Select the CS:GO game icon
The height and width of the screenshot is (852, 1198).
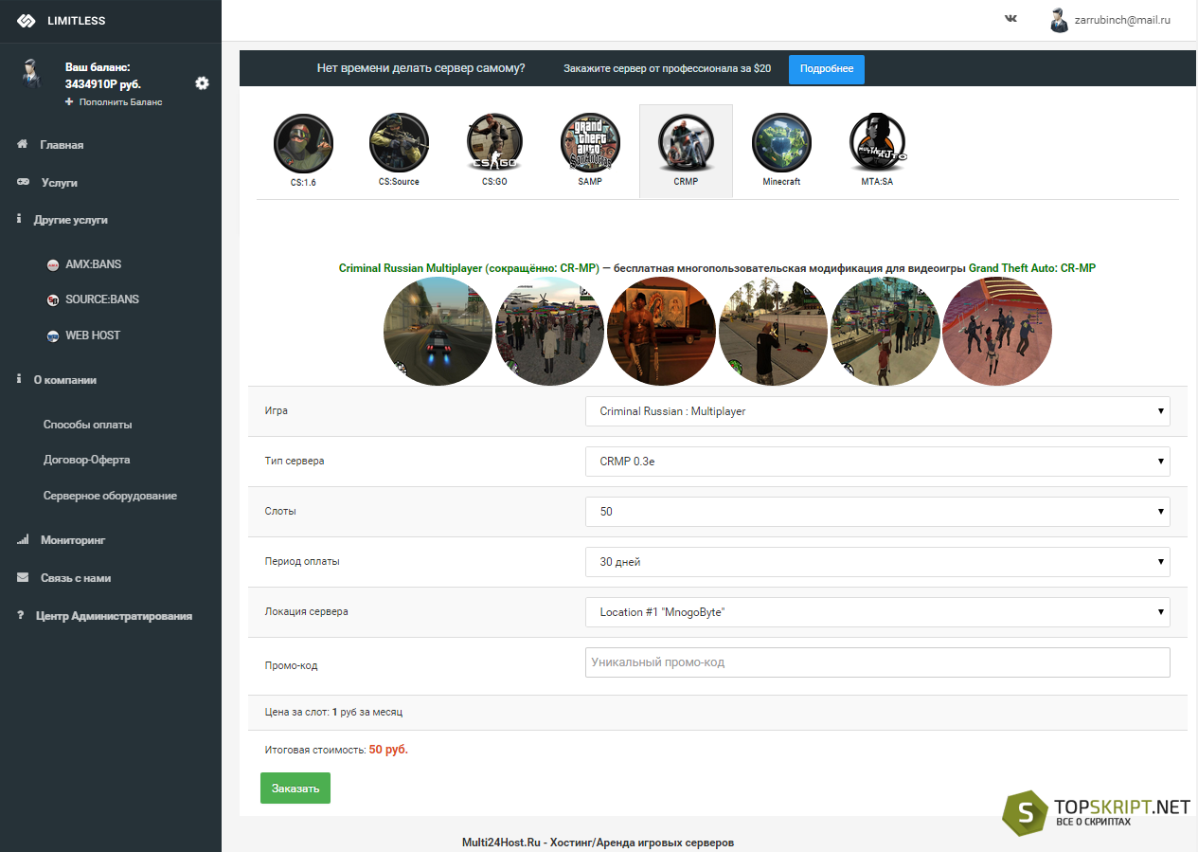click(494, 144)
